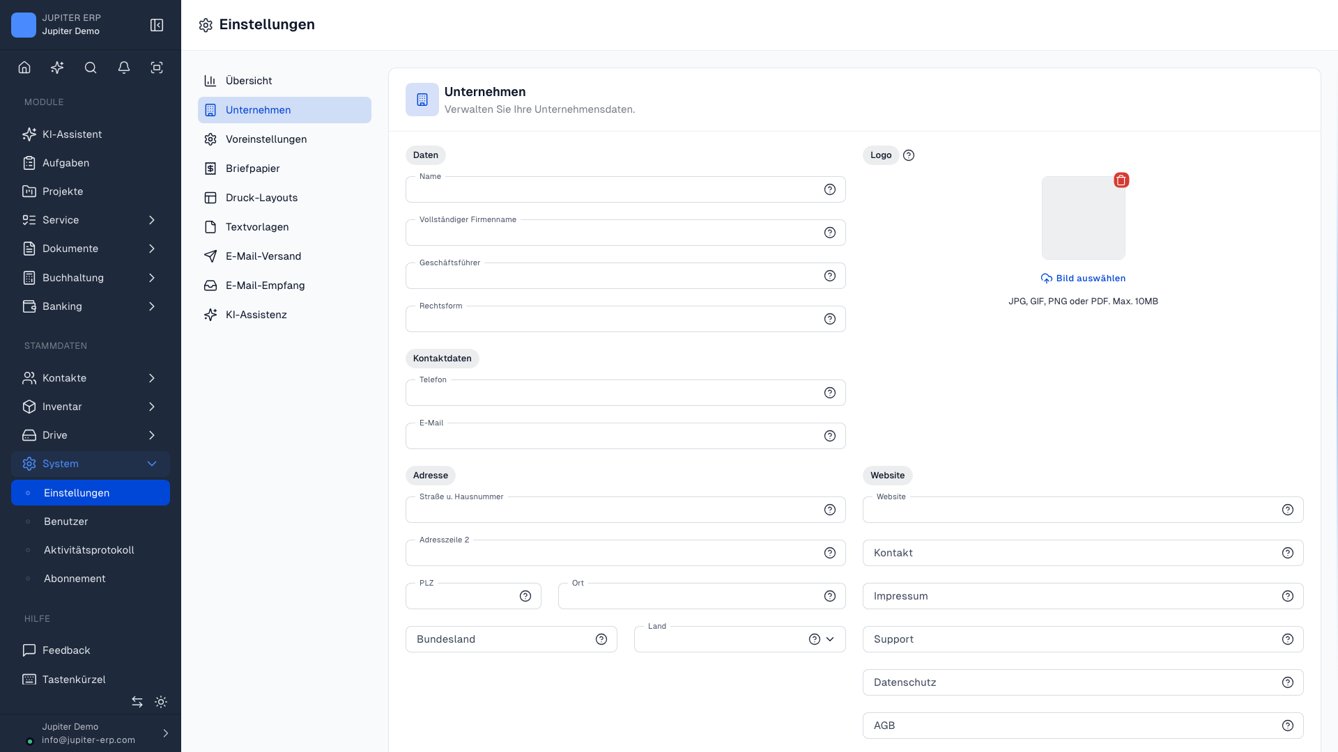
Task: Open Voreinstellungen settings tab
Action: click(x=284, y=139)
